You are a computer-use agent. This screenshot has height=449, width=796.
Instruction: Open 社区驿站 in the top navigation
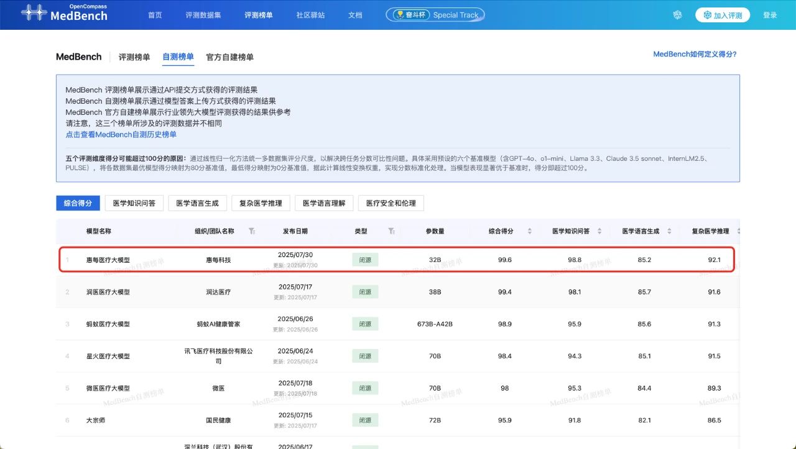click(310, 15)
